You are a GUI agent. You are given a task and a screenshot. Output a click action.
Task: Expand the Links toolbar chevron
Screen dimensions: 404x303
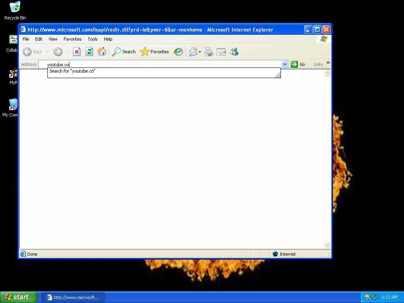328,63
